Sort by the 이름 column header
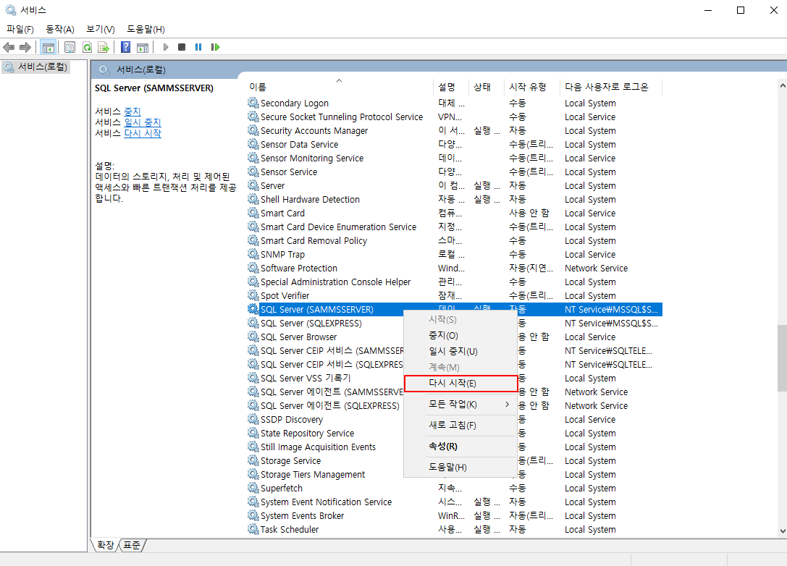Viewport: 787px width, 566px height. 340,87
